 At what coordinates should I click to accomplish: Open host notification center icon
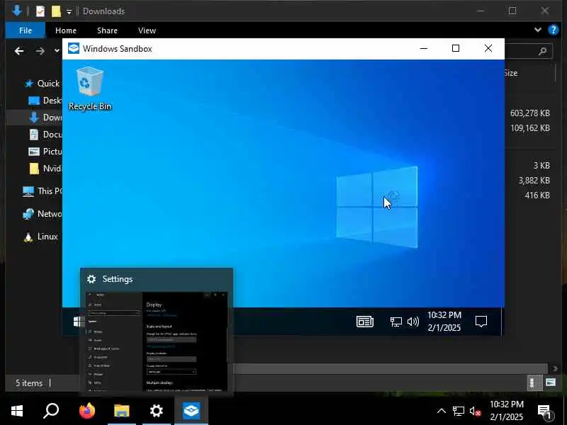click(x=544, y=412)
